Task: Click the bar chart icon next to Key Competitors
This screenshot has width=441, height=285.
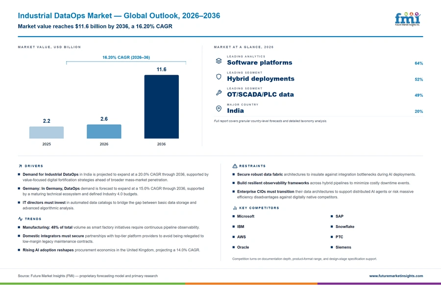Action: click(x=235, y=208)
